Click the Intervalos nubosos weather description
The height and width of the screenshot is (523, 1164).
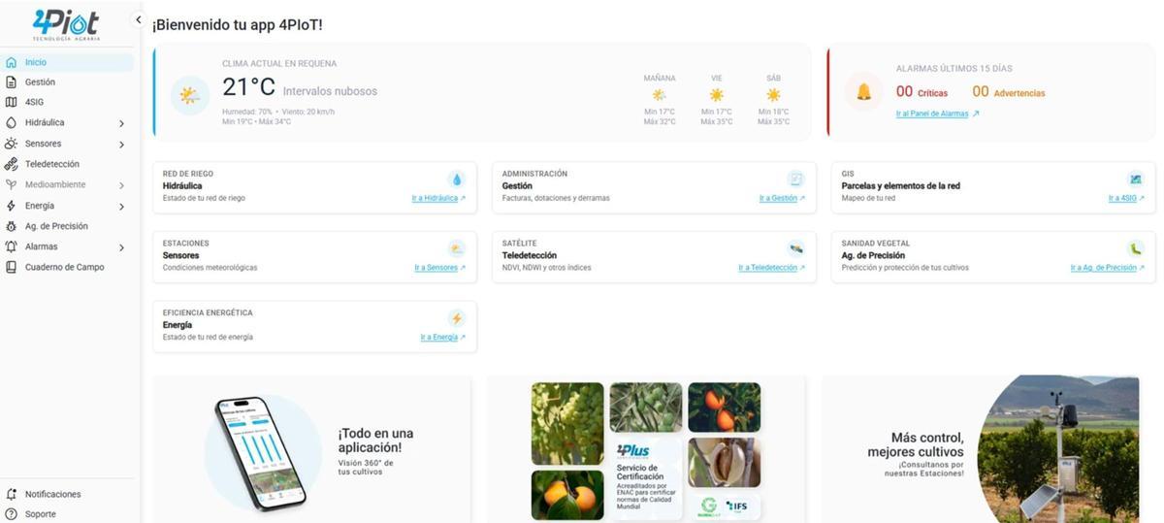point(330,91)
